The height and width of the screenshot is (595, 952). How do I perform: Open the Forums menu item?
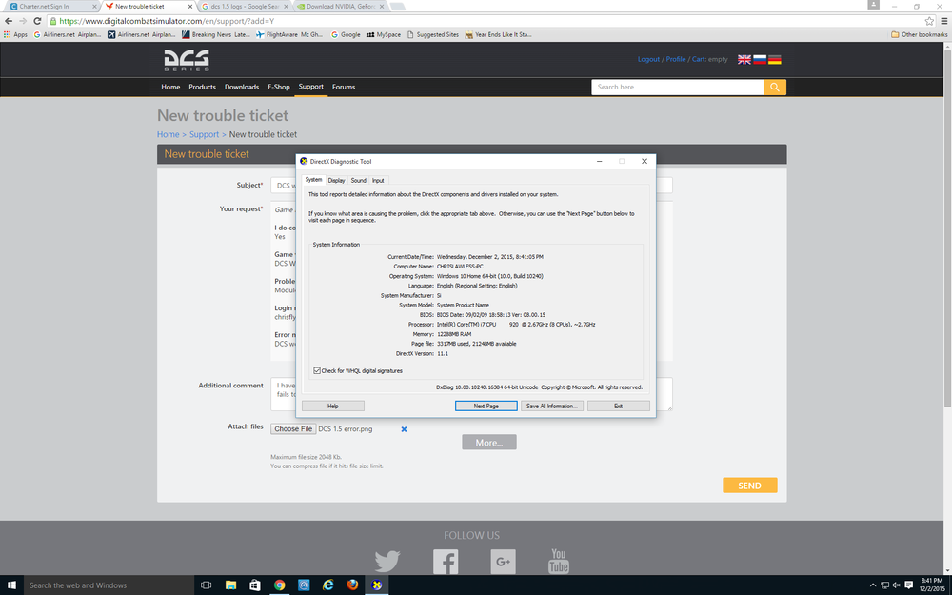[344, 87]
